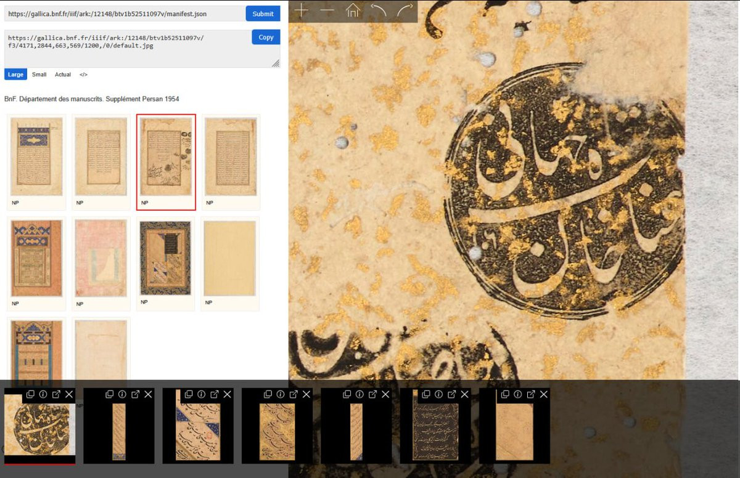Open the fourth page thumbnail in top row
Viewport: 740px width, 478px height.
[x=231, y=156]
